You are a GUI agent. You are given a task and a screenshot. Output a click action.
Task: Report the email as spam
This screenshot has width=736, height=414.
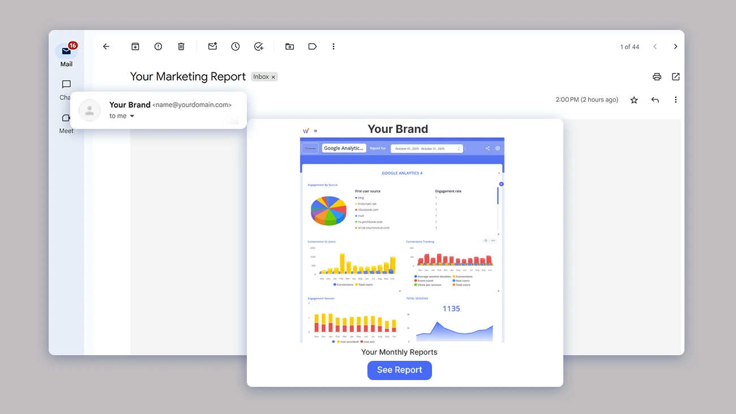[x=158, y=46]
